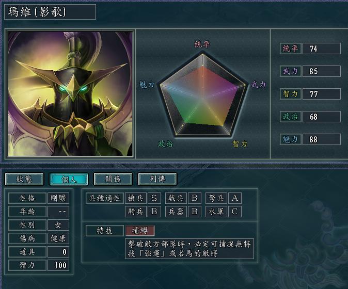The image size is (348, 289).
Task: Click the 兵器 troop type cell
Action: point(176,212)
